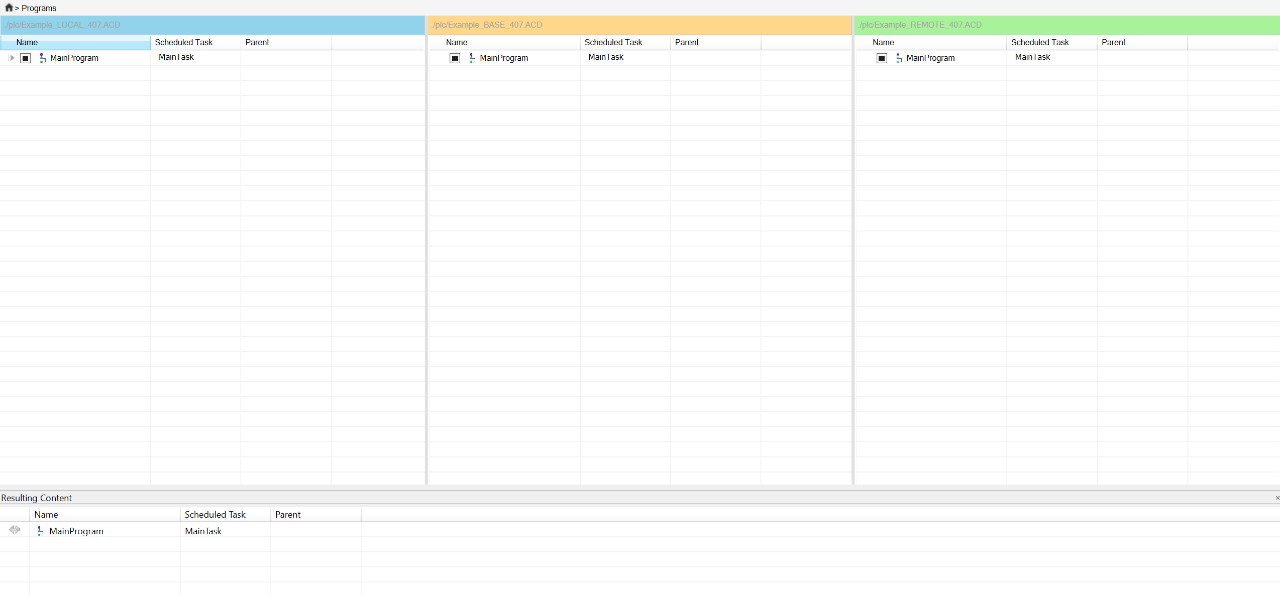
Task: Click the Resulting Content panel title
Action: [x=37, y=498]
